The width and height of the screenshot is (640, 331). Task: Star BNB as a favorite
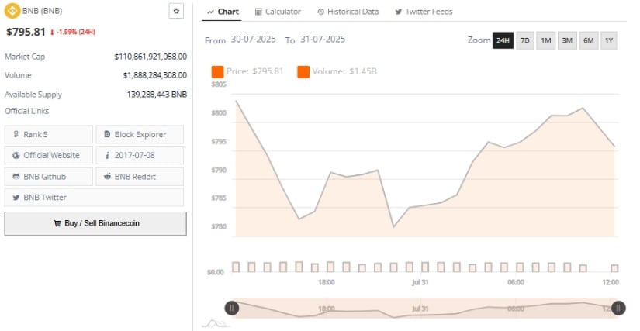(x=176, y=12)
